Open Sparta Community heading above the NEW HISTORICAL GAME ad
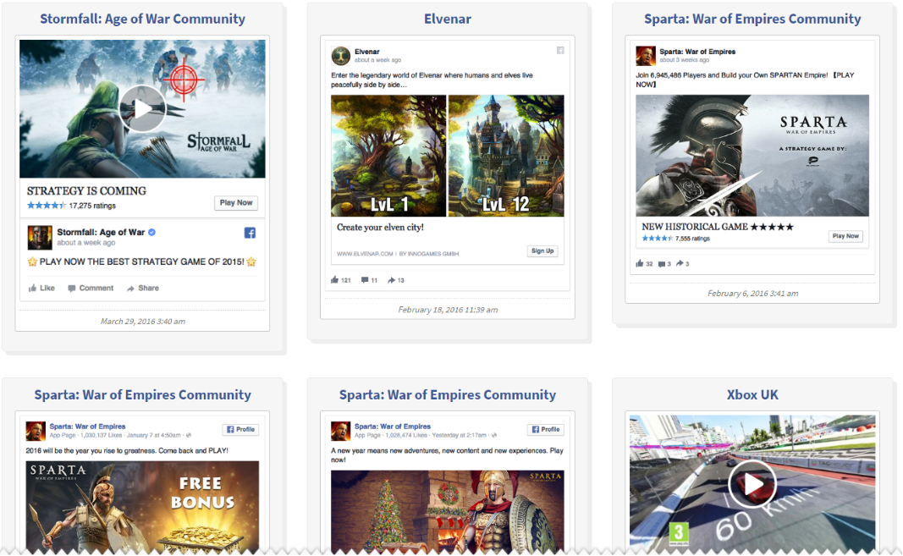This screenshot has width=903, height=556. point(752,19)
